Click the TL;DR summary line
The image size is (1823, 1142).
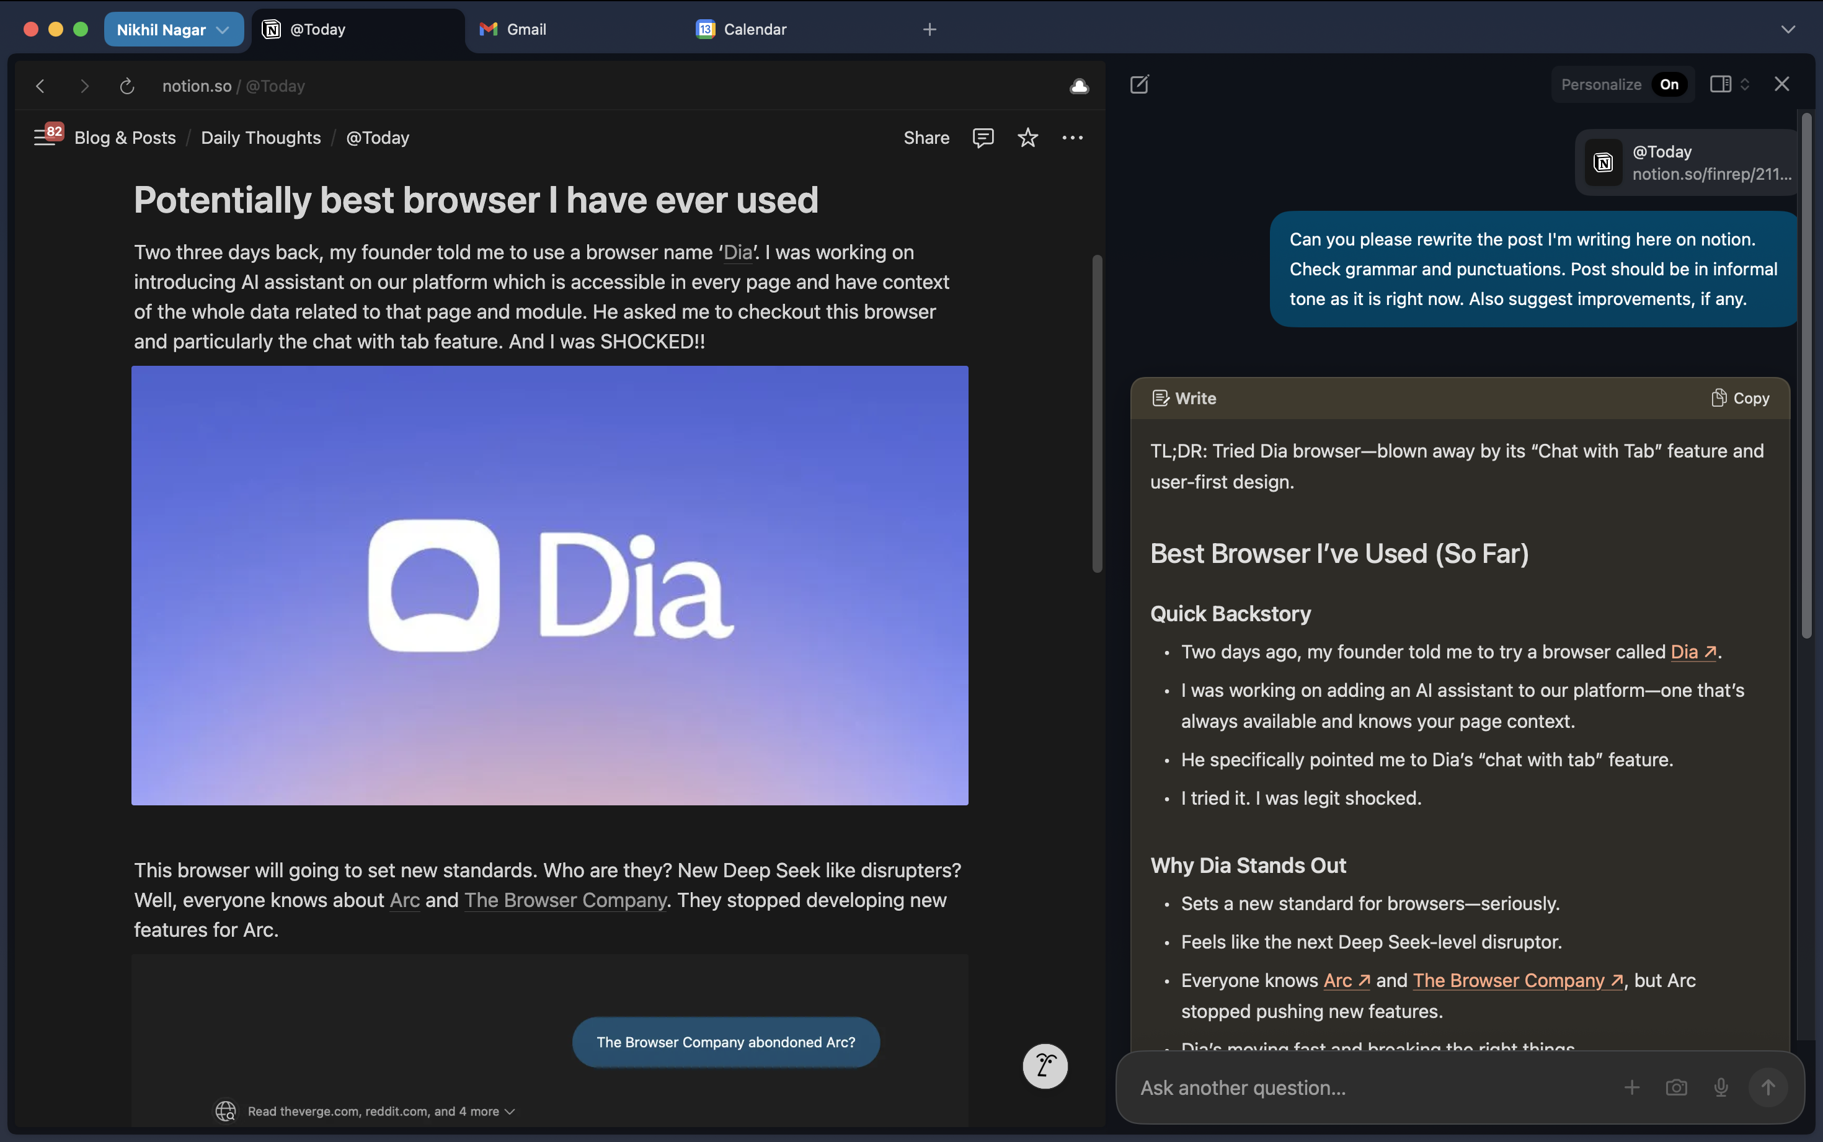click(x=1457, y=466)
